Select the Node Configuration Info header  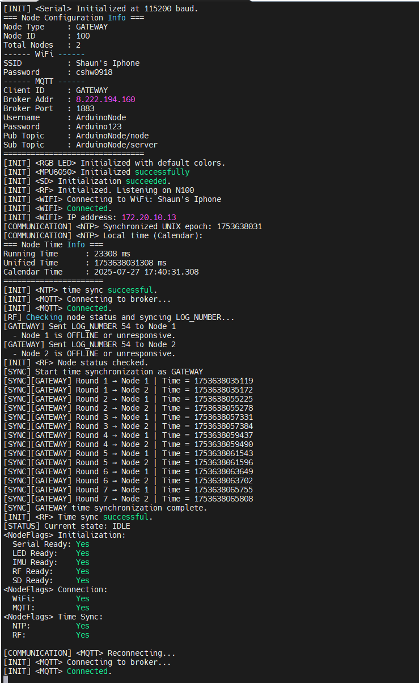[74, 18]
